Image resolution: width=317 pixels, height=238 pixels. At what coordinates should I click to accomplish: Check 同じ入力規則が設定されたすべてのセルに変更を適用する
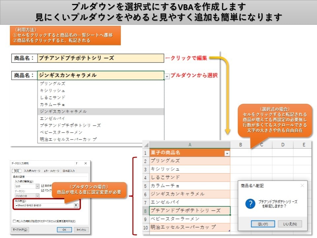pyautogui.click(x=14, y=221)
